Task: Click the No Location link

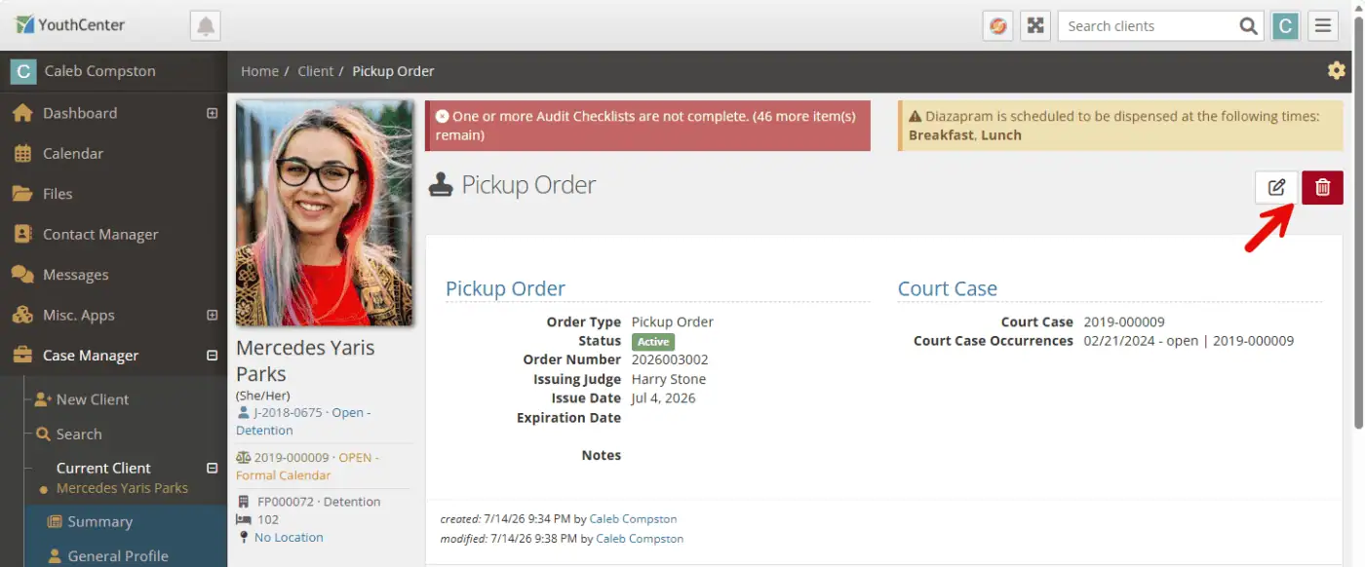Action: [289, 537]
